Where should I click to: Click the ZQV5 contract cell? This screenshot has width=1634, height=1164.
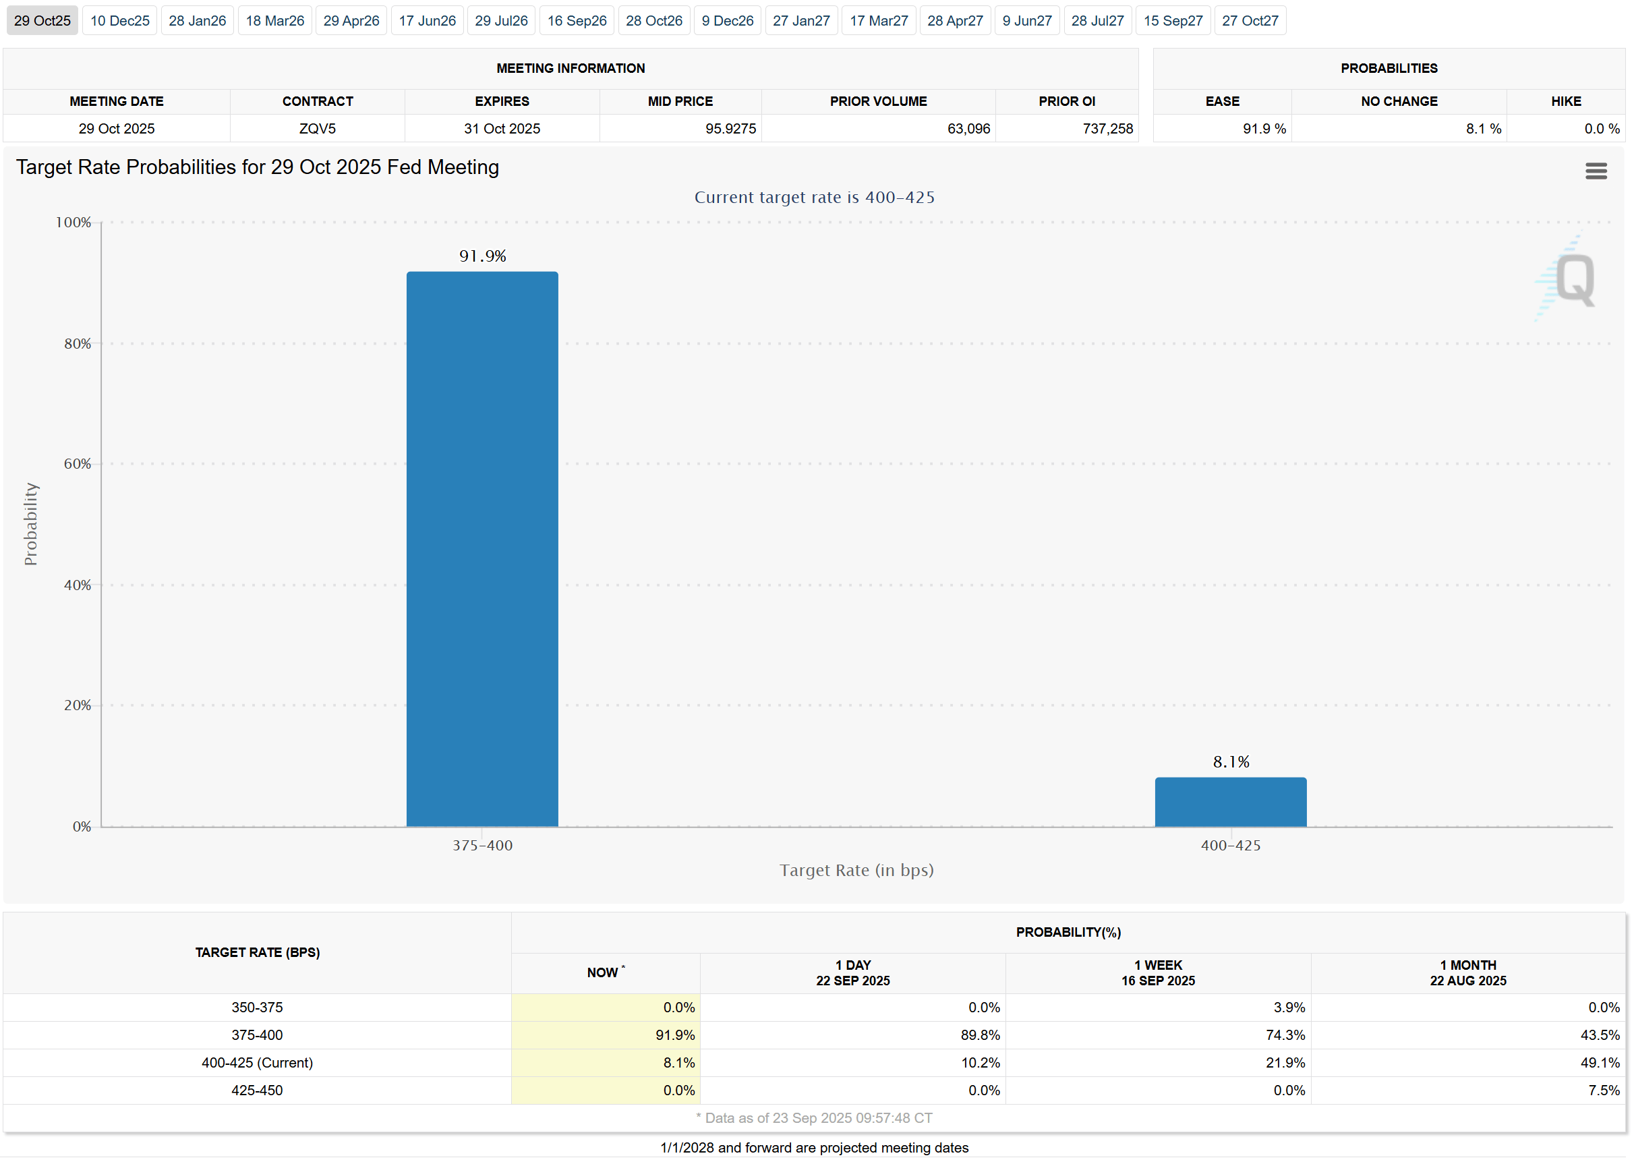coord(318,128)
